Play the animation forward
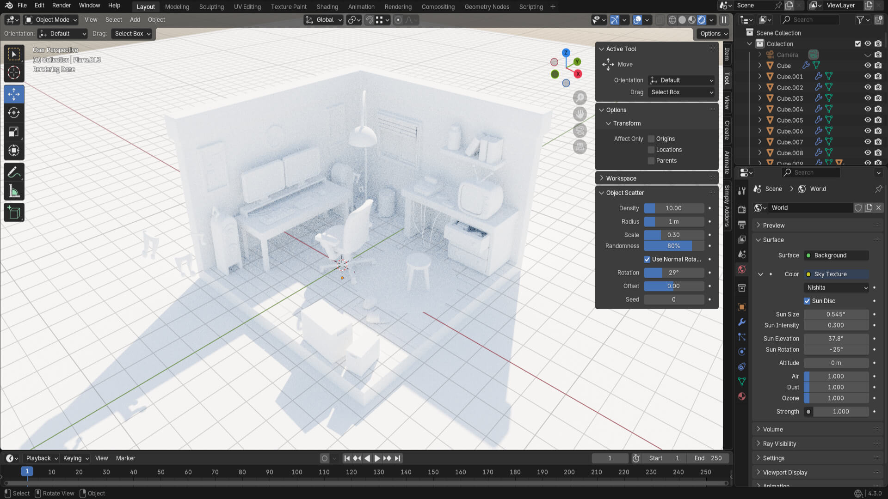This screenshot has width=888, height=499. click(x=377, y=458)
